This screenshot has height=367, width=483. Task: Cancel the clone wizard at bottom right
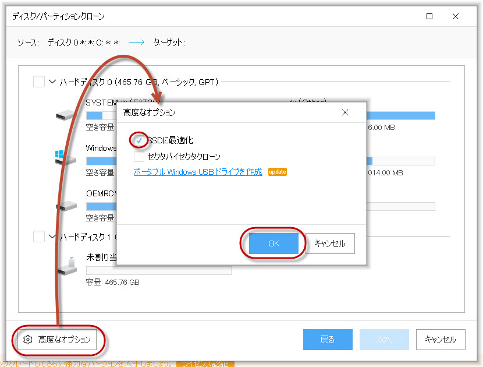pos(441,340)
